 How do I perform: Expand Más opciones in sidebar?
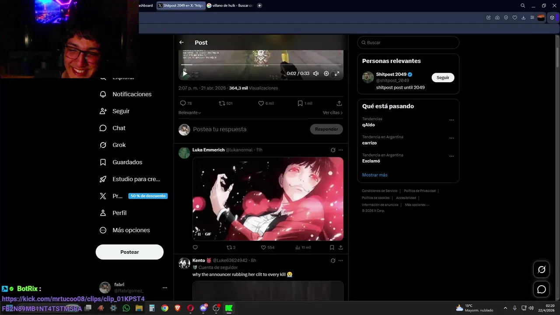pyautogui.click(x=125, y=230)
